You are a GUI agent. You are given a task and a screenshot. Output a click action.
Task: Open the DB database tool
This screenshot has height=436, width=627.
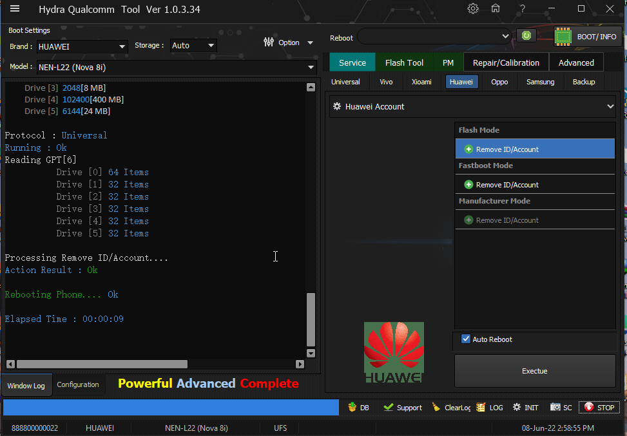pyautogui.click(x=358, y=407)
